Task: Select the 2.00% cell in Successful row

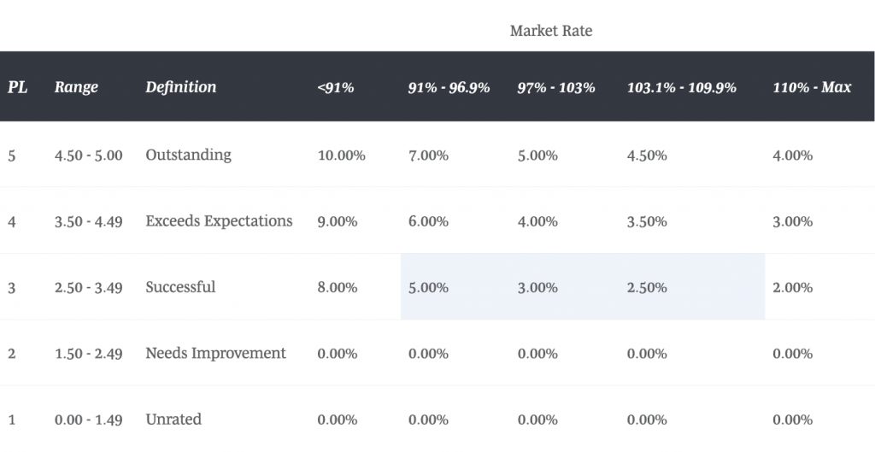Action: click(x=792, y=288)
